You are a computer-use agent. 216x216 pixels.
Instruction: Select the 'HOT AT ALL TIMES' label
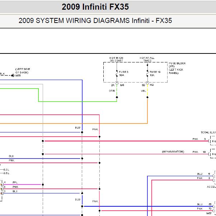pos(147,59)
